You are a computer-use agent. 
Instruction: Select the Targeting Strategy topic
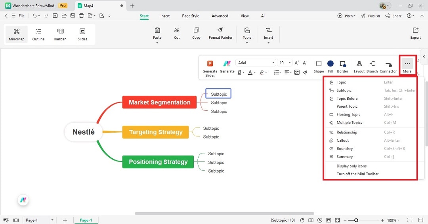pos(156,132)
